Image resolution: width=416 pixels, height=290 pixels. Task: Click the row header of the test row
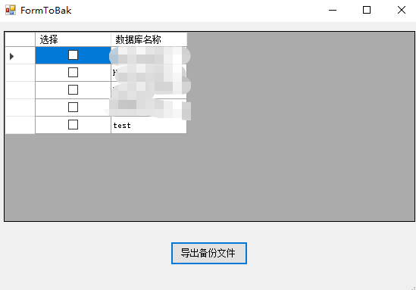[20, 125]
